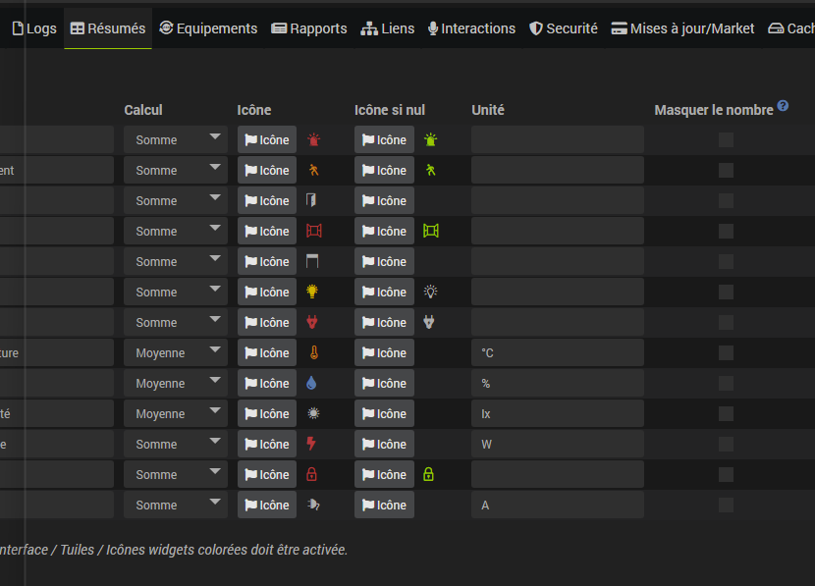Check Masquer le nombre in °C row
815x586 pixels.
pos(726,353)
